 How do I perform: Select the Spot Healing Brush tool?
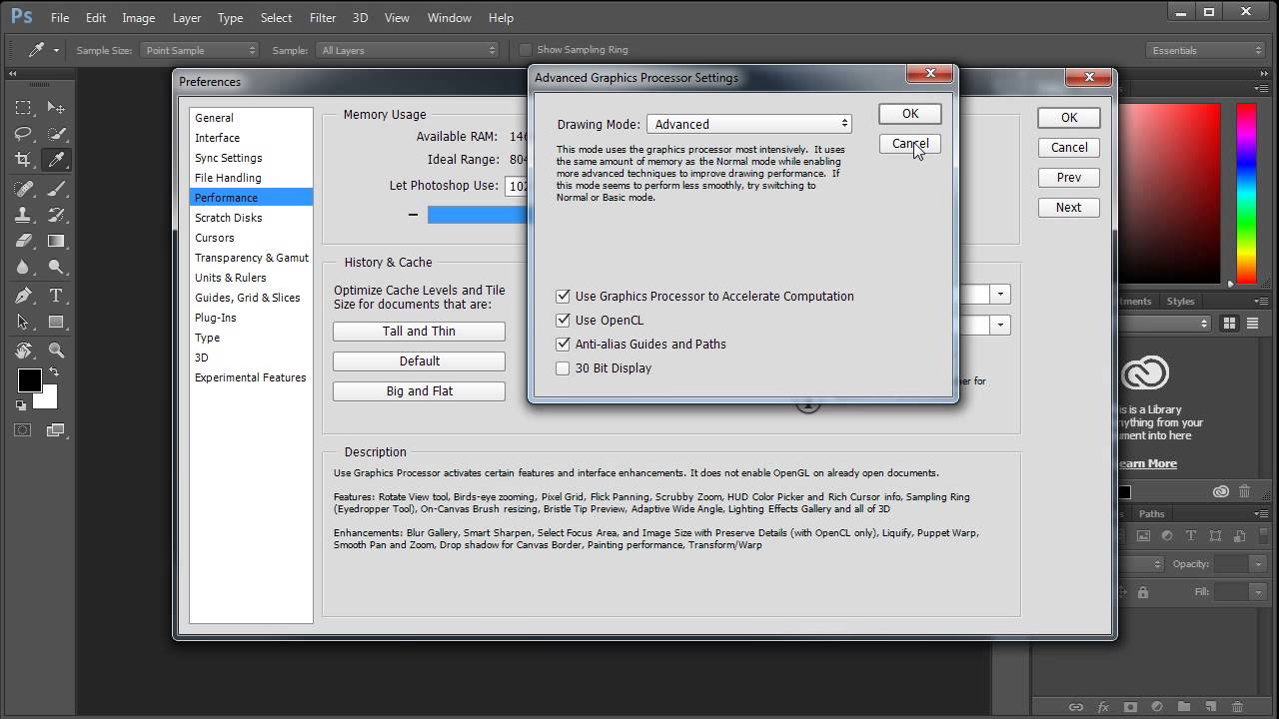23,189
